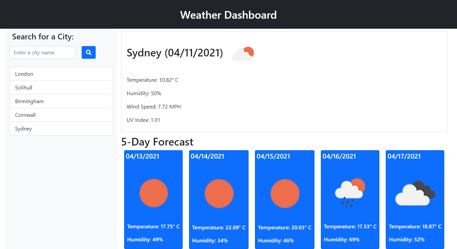Click the cloudy icon for 04/17/2021
The height and width of the screenshot is (249, 457).
415,193
